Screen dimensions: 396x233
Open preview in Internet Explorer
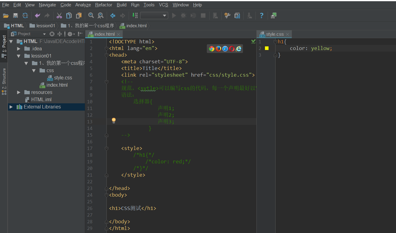pyautogui.click(x=238, y=48)
